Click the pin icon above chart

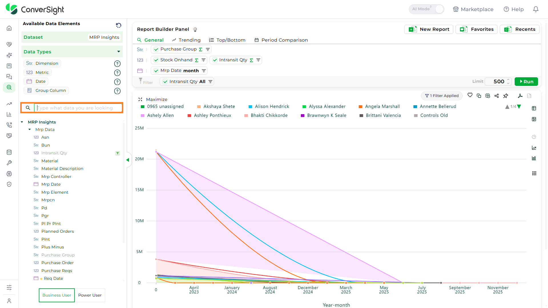click(505, 96)
